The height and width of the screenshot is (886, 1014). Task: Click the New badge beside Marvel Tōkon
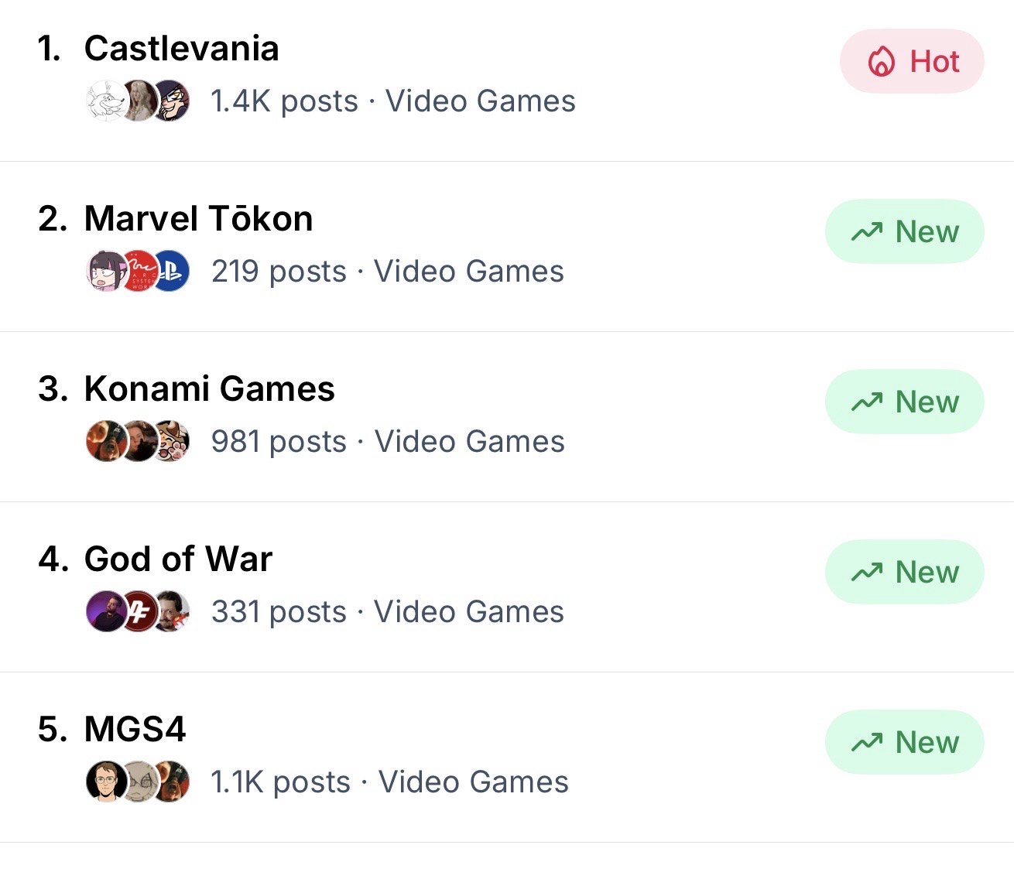pos(904,232)
